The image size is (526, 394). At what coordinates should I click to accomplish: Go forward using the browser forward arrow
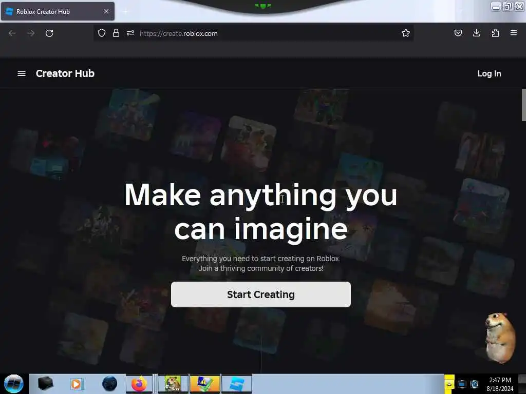pos(30,33)
